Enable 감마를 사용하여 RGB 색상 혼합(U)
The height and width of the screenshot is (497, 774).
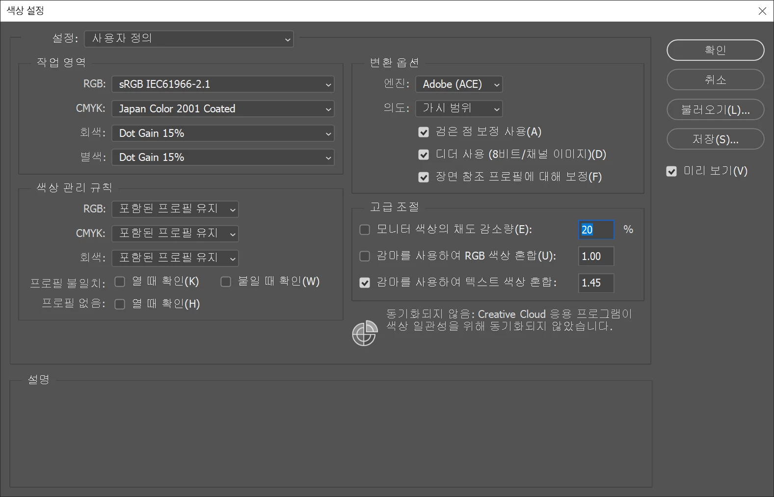coord(365,256)
